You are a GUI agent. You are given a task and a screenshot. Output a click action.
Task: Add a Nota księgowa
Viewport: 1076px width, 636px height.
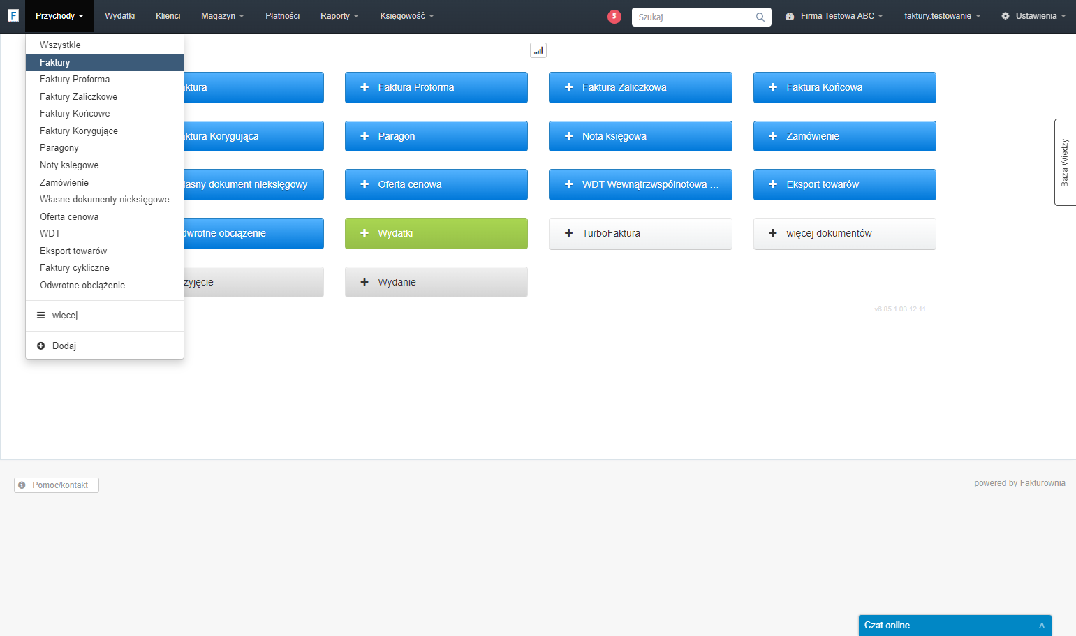(640, 136)
